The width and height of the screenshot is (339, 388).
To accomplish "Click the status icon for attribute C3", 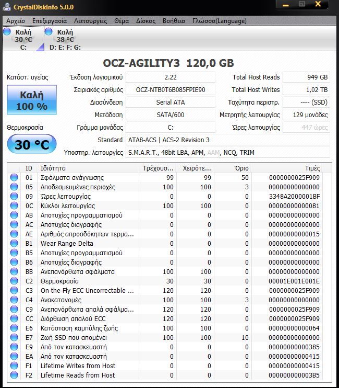I will (14, 290).
